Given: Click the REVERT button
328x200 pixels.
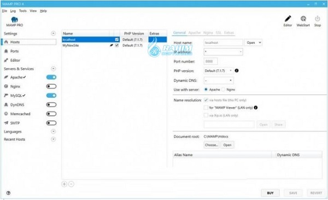Looking at the screenshot, I should click(316, 193).
